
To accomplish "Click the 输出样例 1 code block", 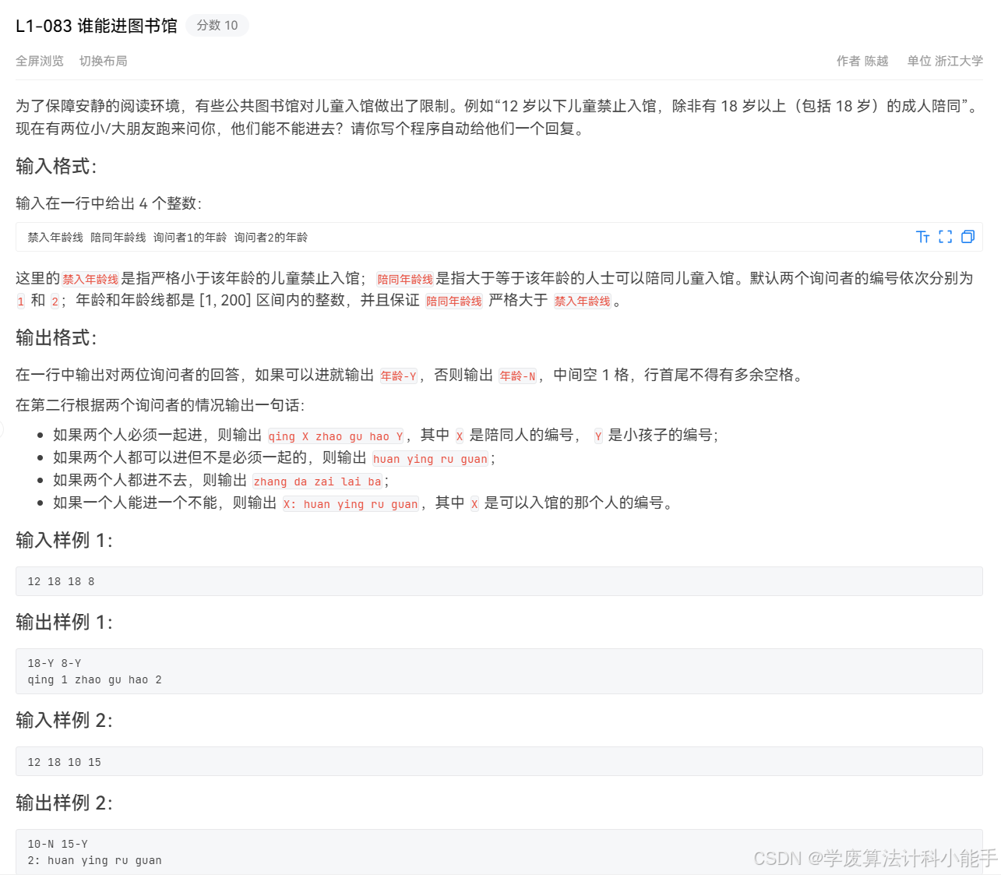I will pos(93,671).
